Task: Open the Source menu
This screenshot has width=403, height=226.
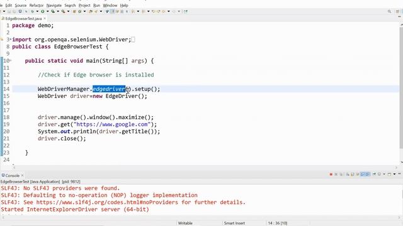Action: pos(21,5)
